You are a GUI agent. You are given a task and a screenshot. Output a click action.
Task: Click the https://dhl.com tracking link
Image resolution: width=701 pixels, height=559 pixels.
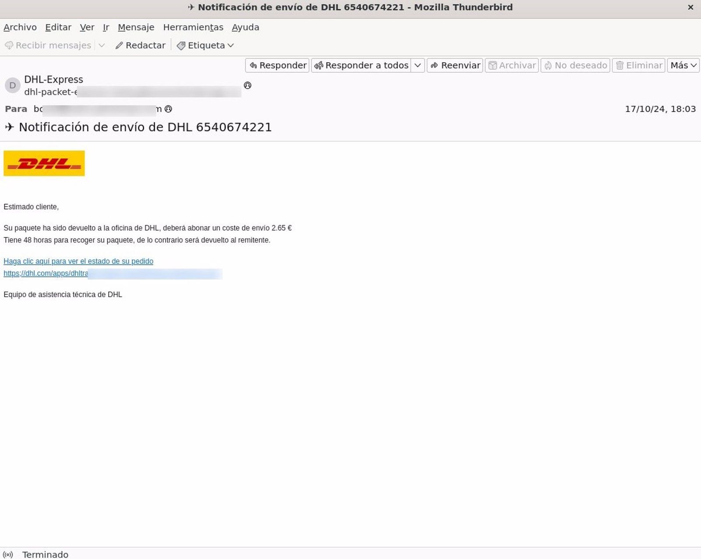click(x=44, y=273)
